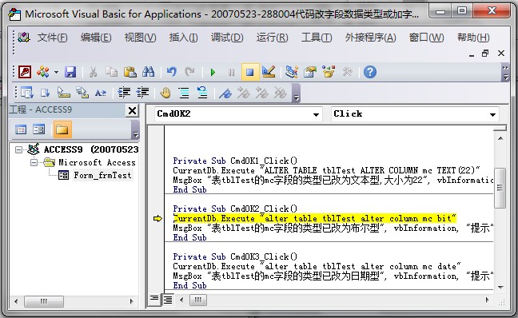
Task: Toggle a breakpoint with the hand icon
Action: tap(165, 93)
